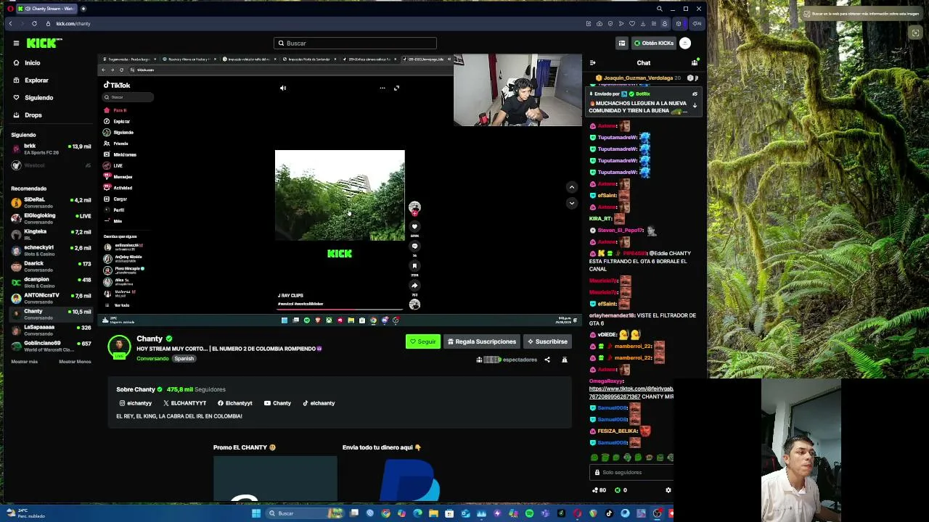Click the Solo seguidores chat input
929x522 pixels.
pos(632,473)
